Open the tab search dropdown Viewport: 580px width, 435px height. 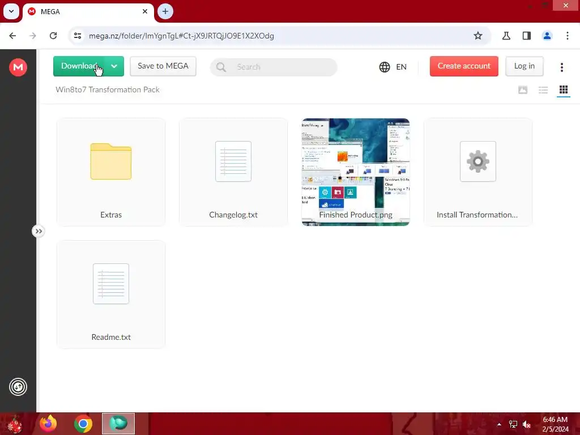(x=11, y=11)
